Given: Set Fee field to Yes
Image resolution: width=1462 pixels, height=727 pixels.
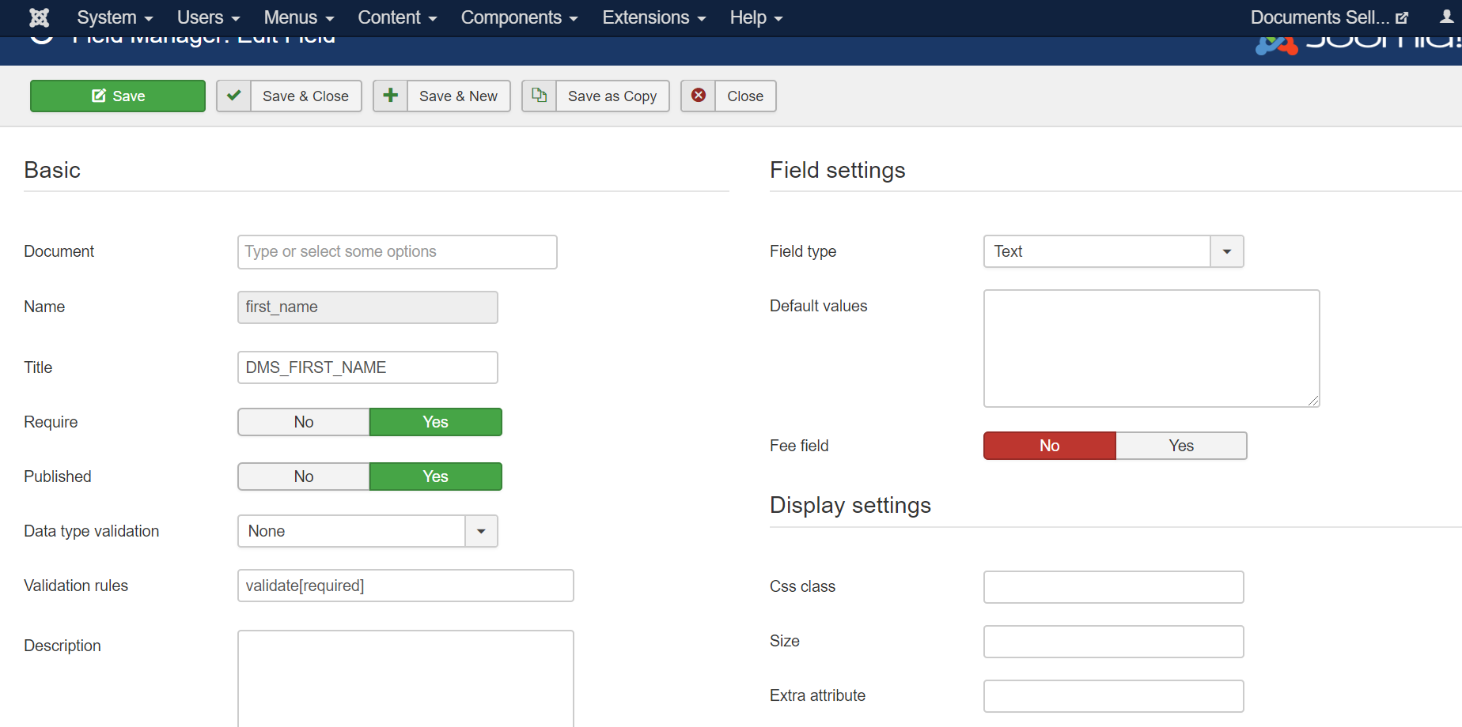Looking at the screenshot, I should tap(1181, 446).
